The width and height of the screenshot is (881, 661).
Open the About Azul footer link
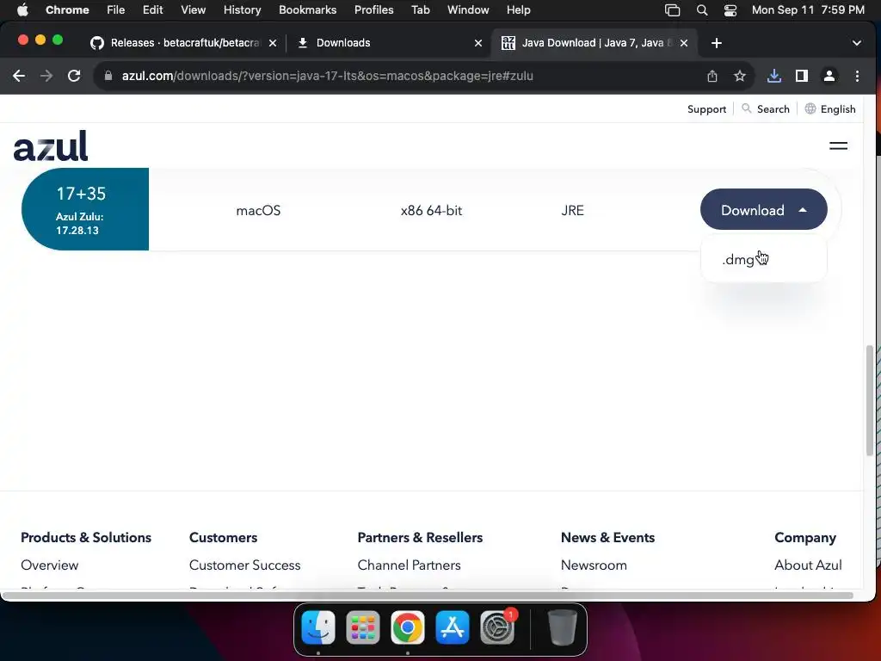(x=808, y=565)
